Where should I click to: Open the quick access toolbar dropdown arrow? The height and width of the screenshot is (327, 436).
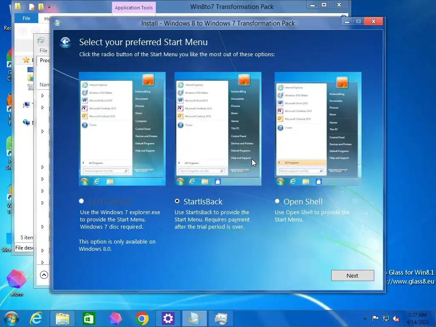(49, 7)
